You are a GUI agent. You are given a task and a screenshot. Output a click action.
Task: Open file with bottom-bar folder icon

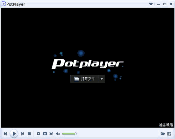click(x=163, y=134)
